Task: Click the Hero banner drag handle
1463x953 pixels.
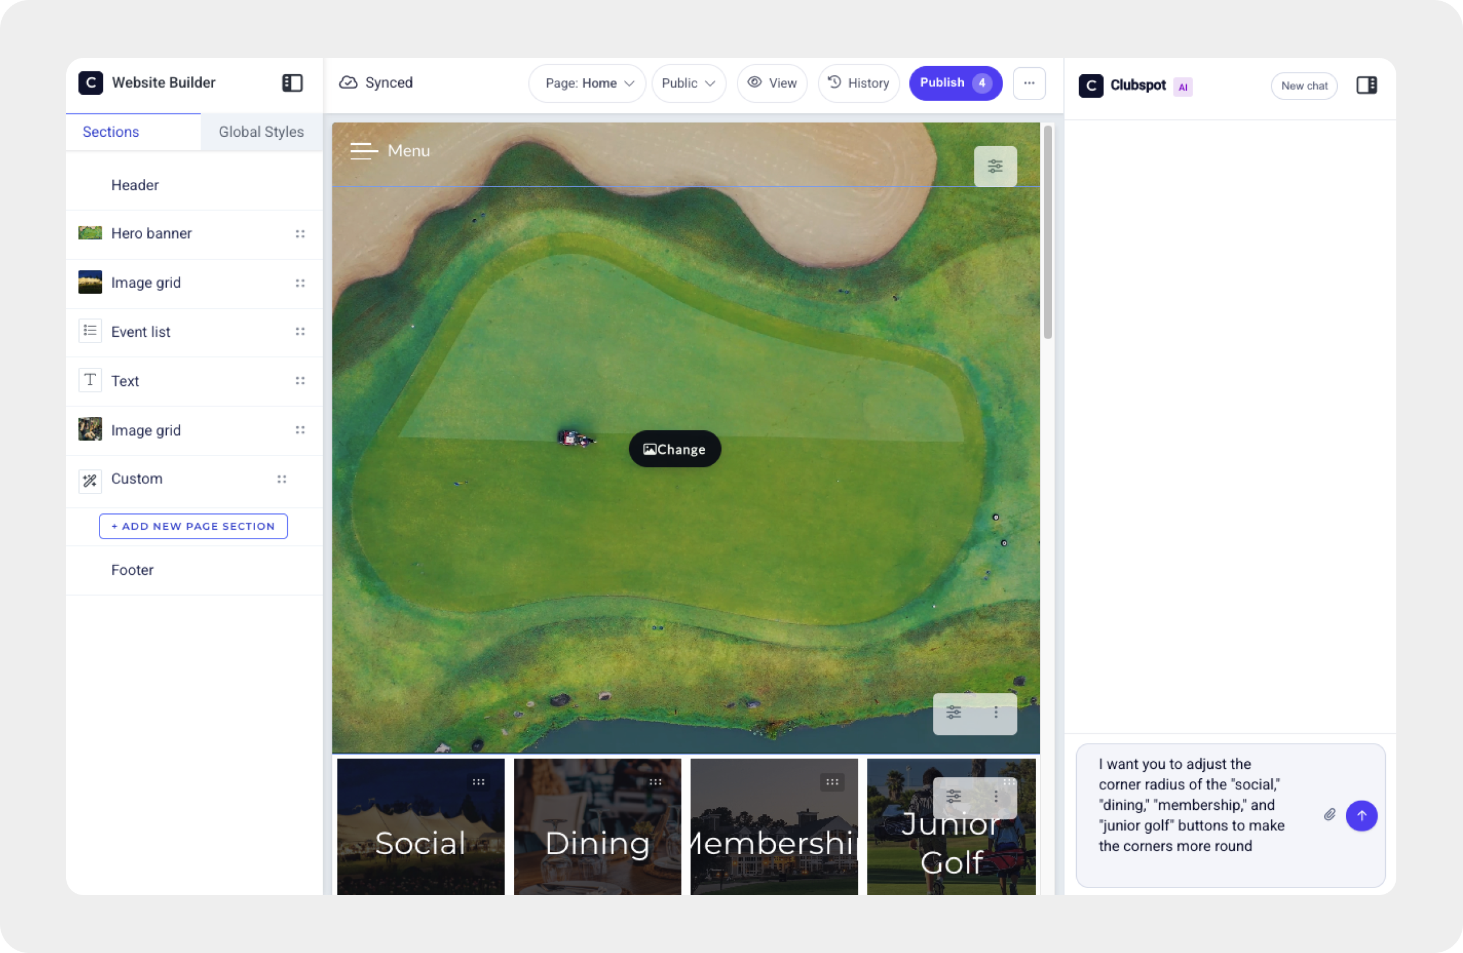Action: click(300, 234)
